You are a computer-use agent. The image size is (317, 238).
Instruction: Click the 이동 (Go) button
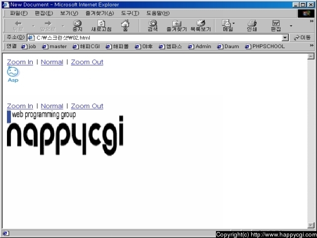coord(303,38)
